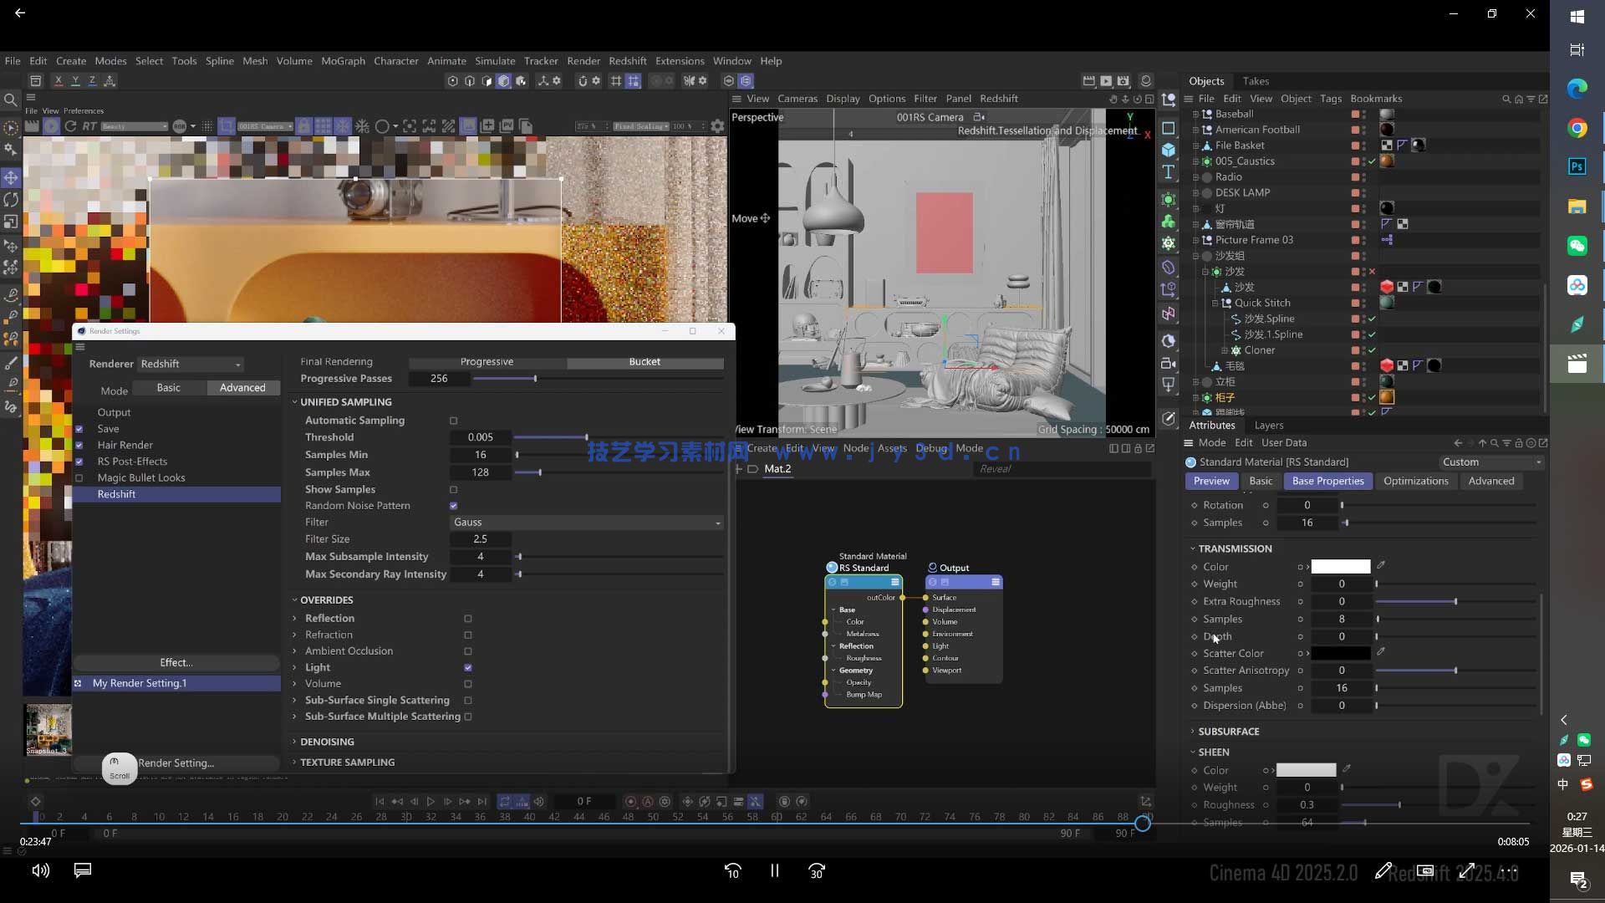Click the Effect... button
This screenshot has width=1605, height=903.
click(176, 662)
